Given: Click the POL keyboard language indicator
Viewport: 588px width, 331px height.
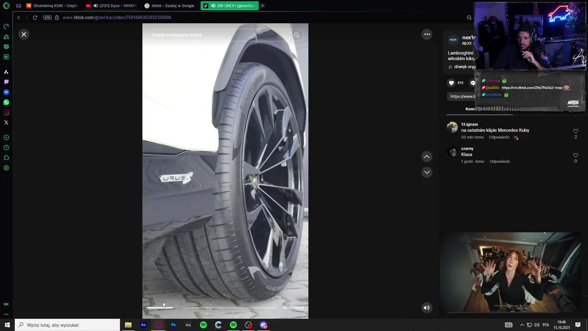Looking at the screenshot, I should 546,325.
